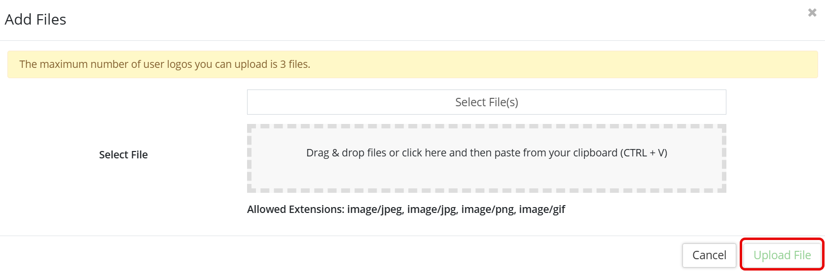Click the bold "Select File" field label

click(123, 155)
